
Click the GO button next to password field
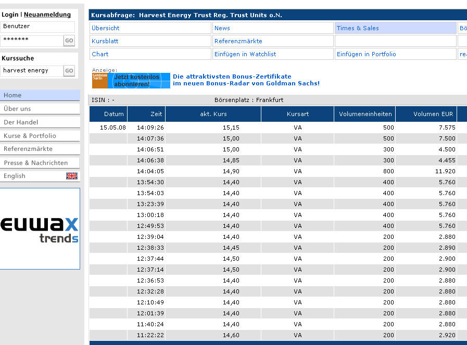[x=69, y=41]
